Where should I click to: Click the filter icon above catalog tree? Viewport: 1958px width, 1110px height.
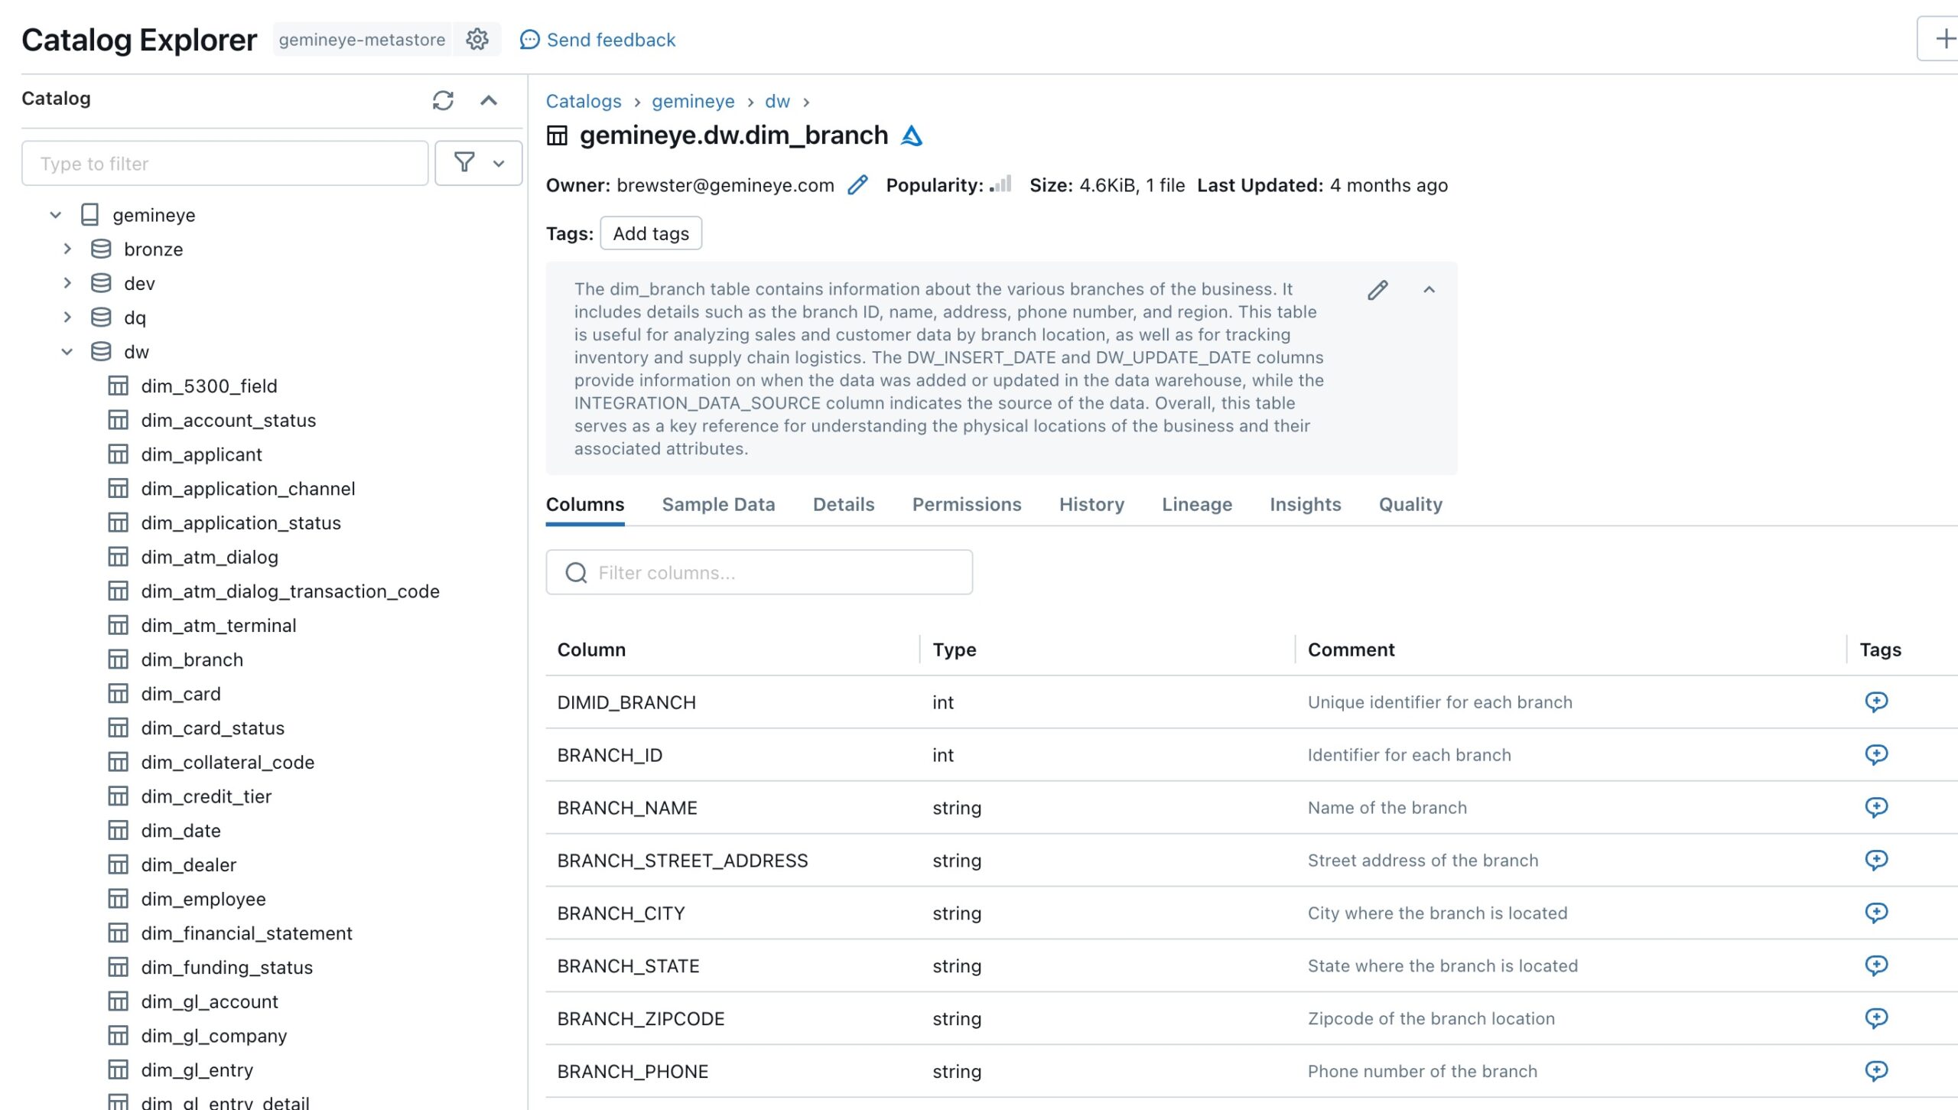click(463, 163)
